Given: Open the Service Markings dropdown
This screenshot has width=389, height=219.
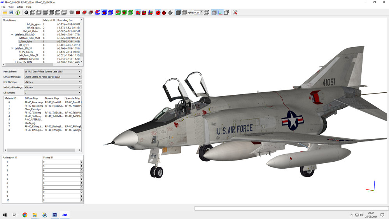Looking at the screenshot, I should click(53, 77).
